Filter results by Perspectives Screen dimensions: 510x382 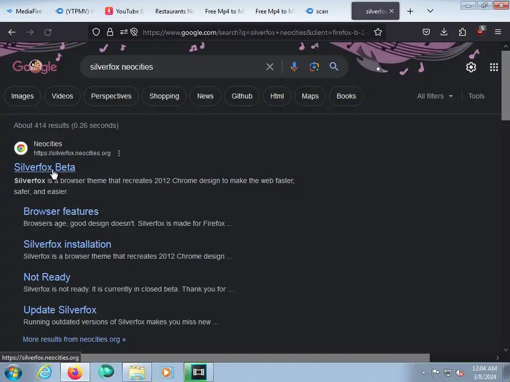point(111,96)
